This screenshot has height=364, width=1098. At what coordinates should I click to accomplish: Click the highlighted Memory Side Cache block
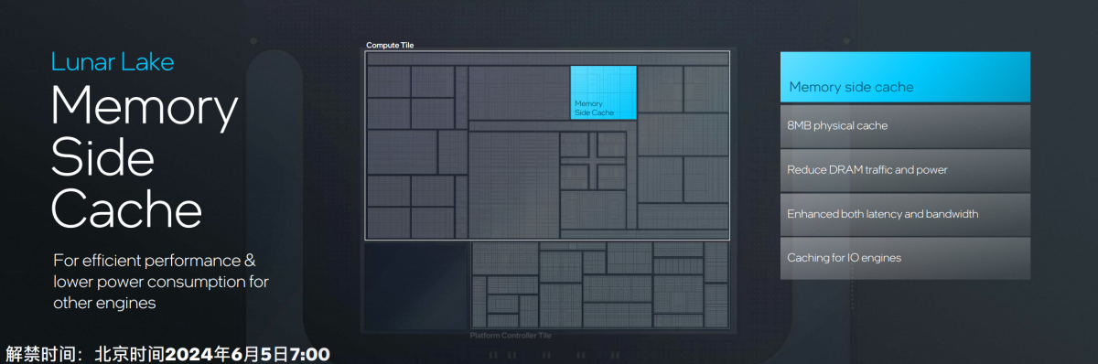[x=603, y=91]
